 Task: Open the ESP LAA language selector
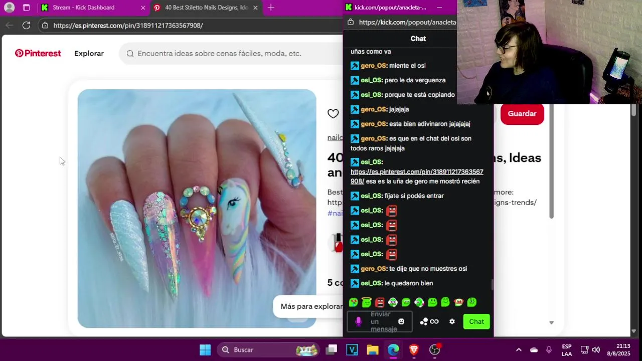coord(567,350)
